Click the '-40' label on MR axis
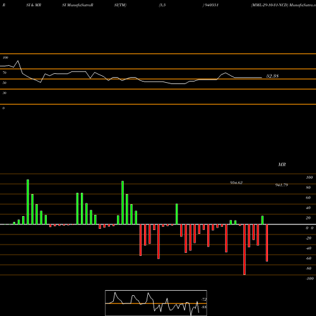 pyautogui.click(x=308, y=248)
